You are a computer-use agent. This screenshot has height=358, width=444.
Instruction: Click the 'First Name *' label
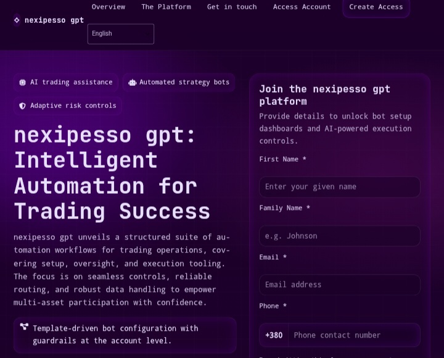[282, 159]
